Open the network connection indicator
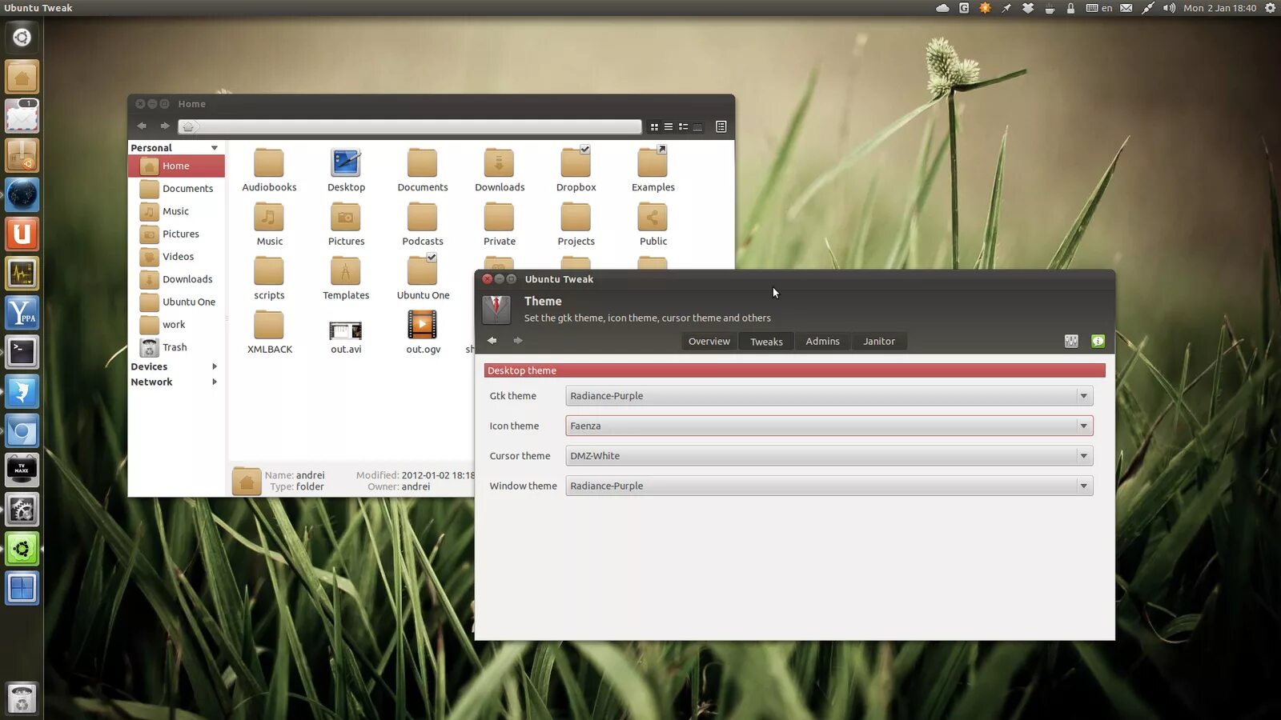 point(1147,8)
